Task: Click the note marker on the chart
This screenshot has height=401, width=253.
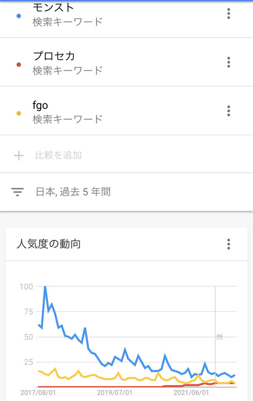Action: coord(219,337)
